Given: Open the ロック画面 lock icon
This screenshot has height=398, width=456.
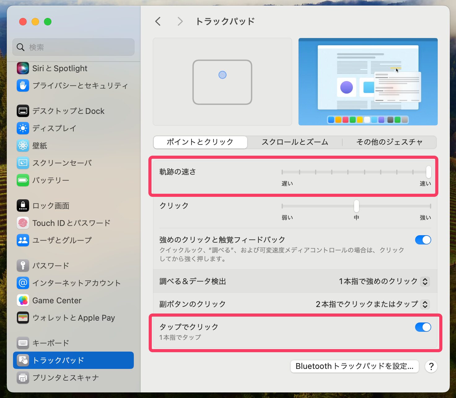Looking at the screenshot, I should pos(23,205).
